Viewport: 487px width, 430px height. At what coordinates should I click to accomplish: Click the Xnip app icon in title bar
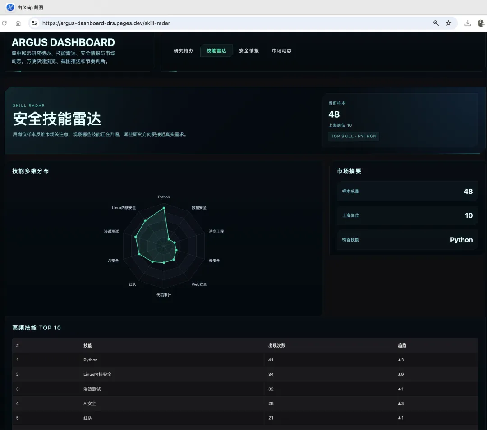pos(10,7)
